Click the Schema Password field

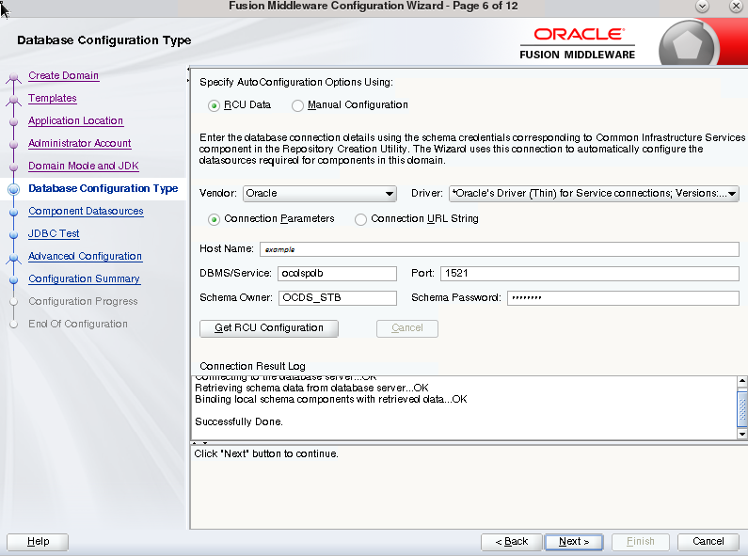click(x=623, y=298)
